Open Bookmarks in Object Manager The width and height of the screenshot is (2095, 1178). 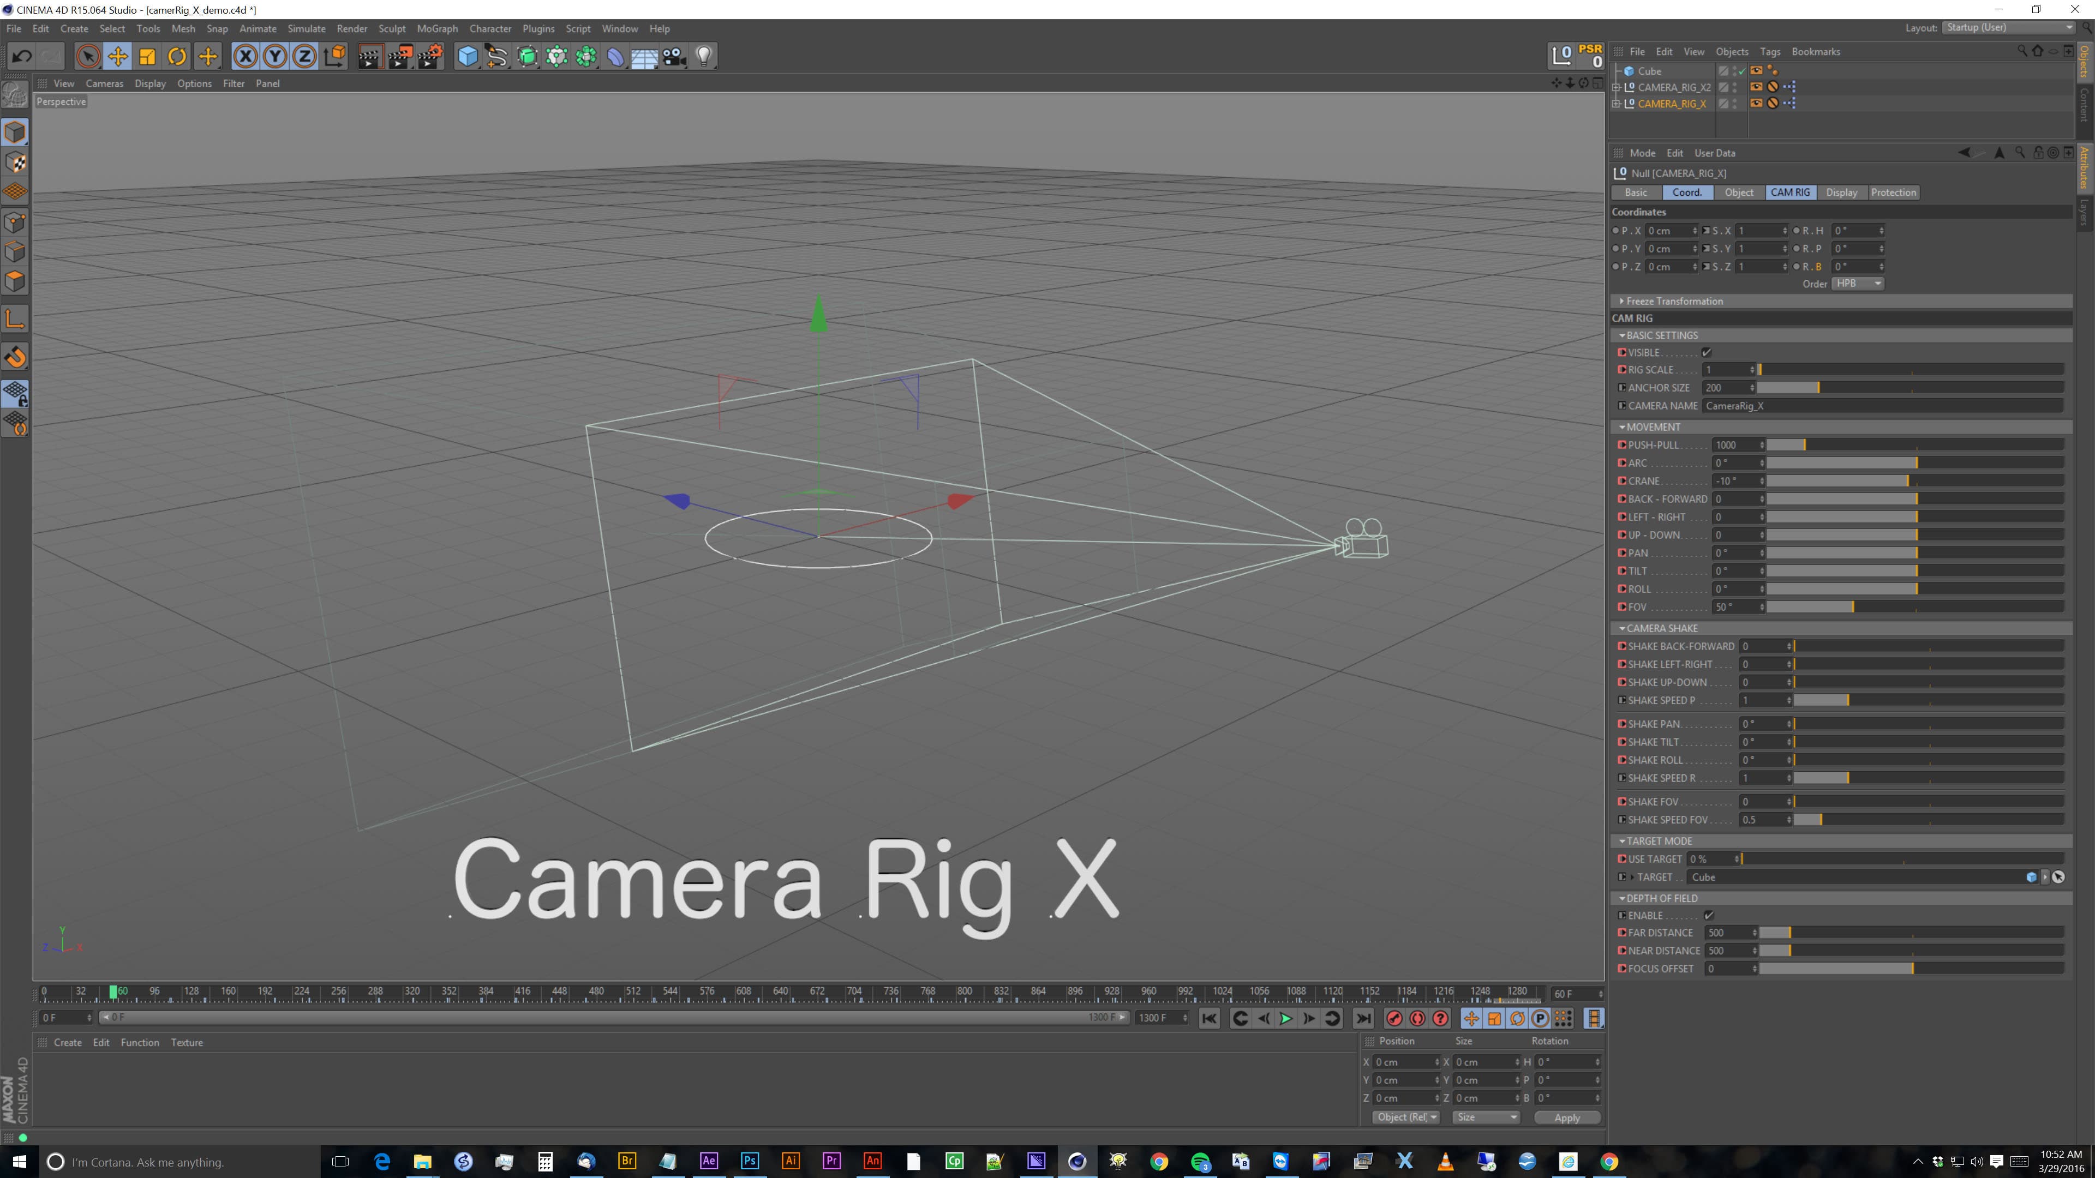1815,51
